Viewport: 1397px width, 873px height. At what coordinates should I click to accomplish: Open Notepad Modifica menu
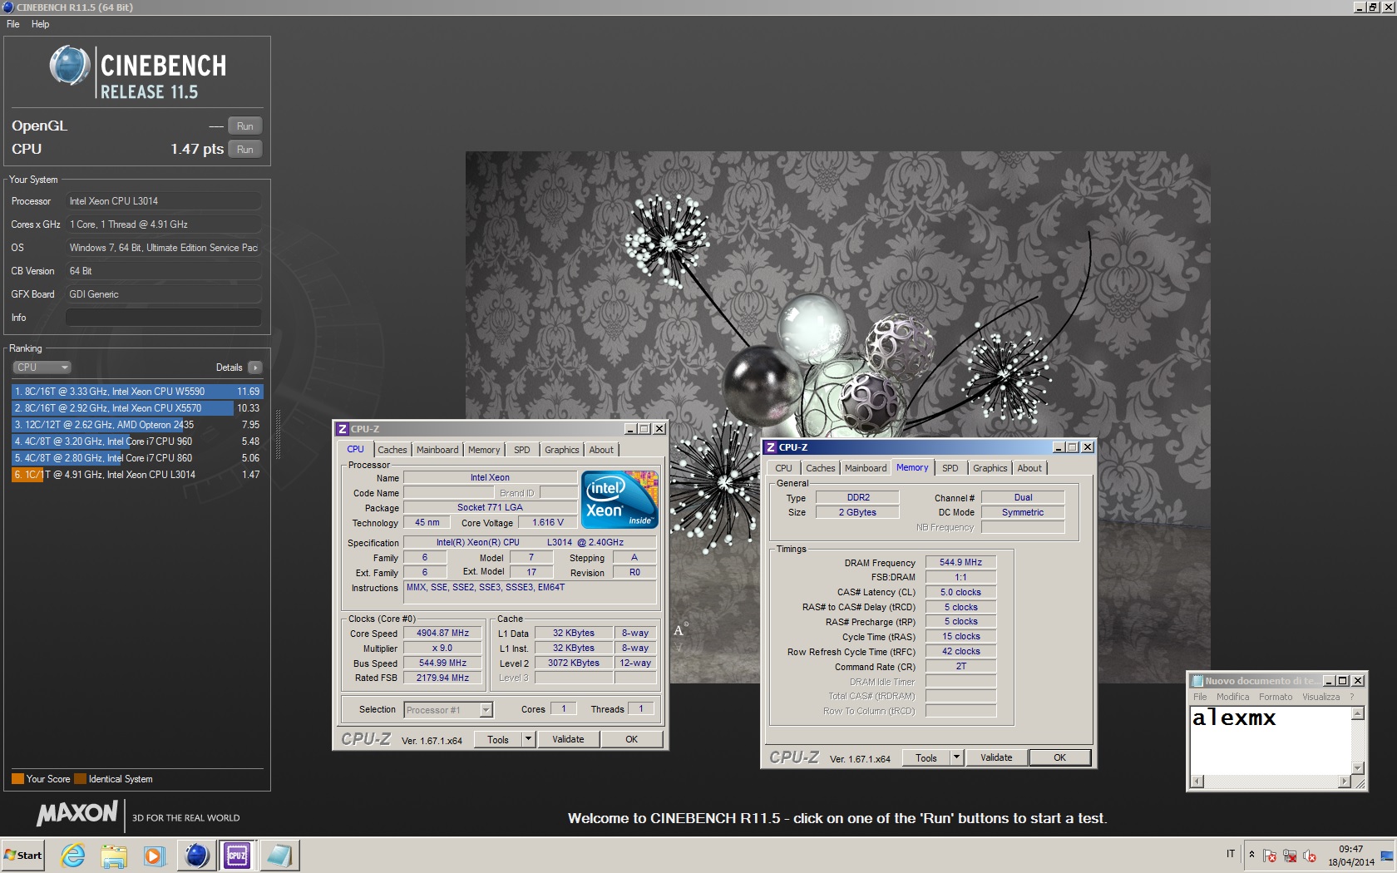point(1232,697)
